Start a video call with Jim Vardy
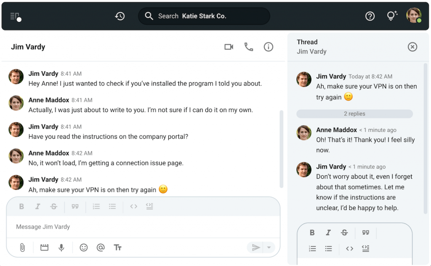 (229, 47)
